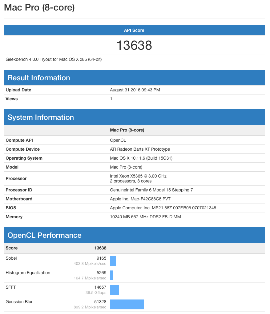Screen dimensions: 270x314
Task: Click the Upload Date label
Action: pyautogui.click(x=18, y=90)
